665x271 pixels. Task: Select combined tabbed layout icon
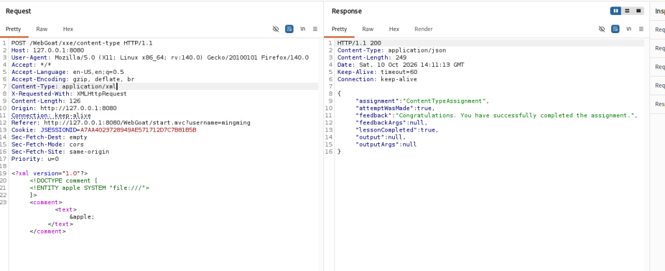638,11
